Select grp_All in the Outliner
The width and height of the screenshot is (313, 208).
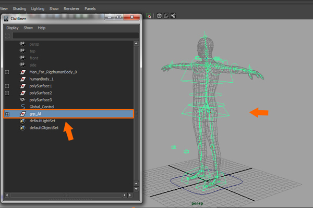point(69,114)
